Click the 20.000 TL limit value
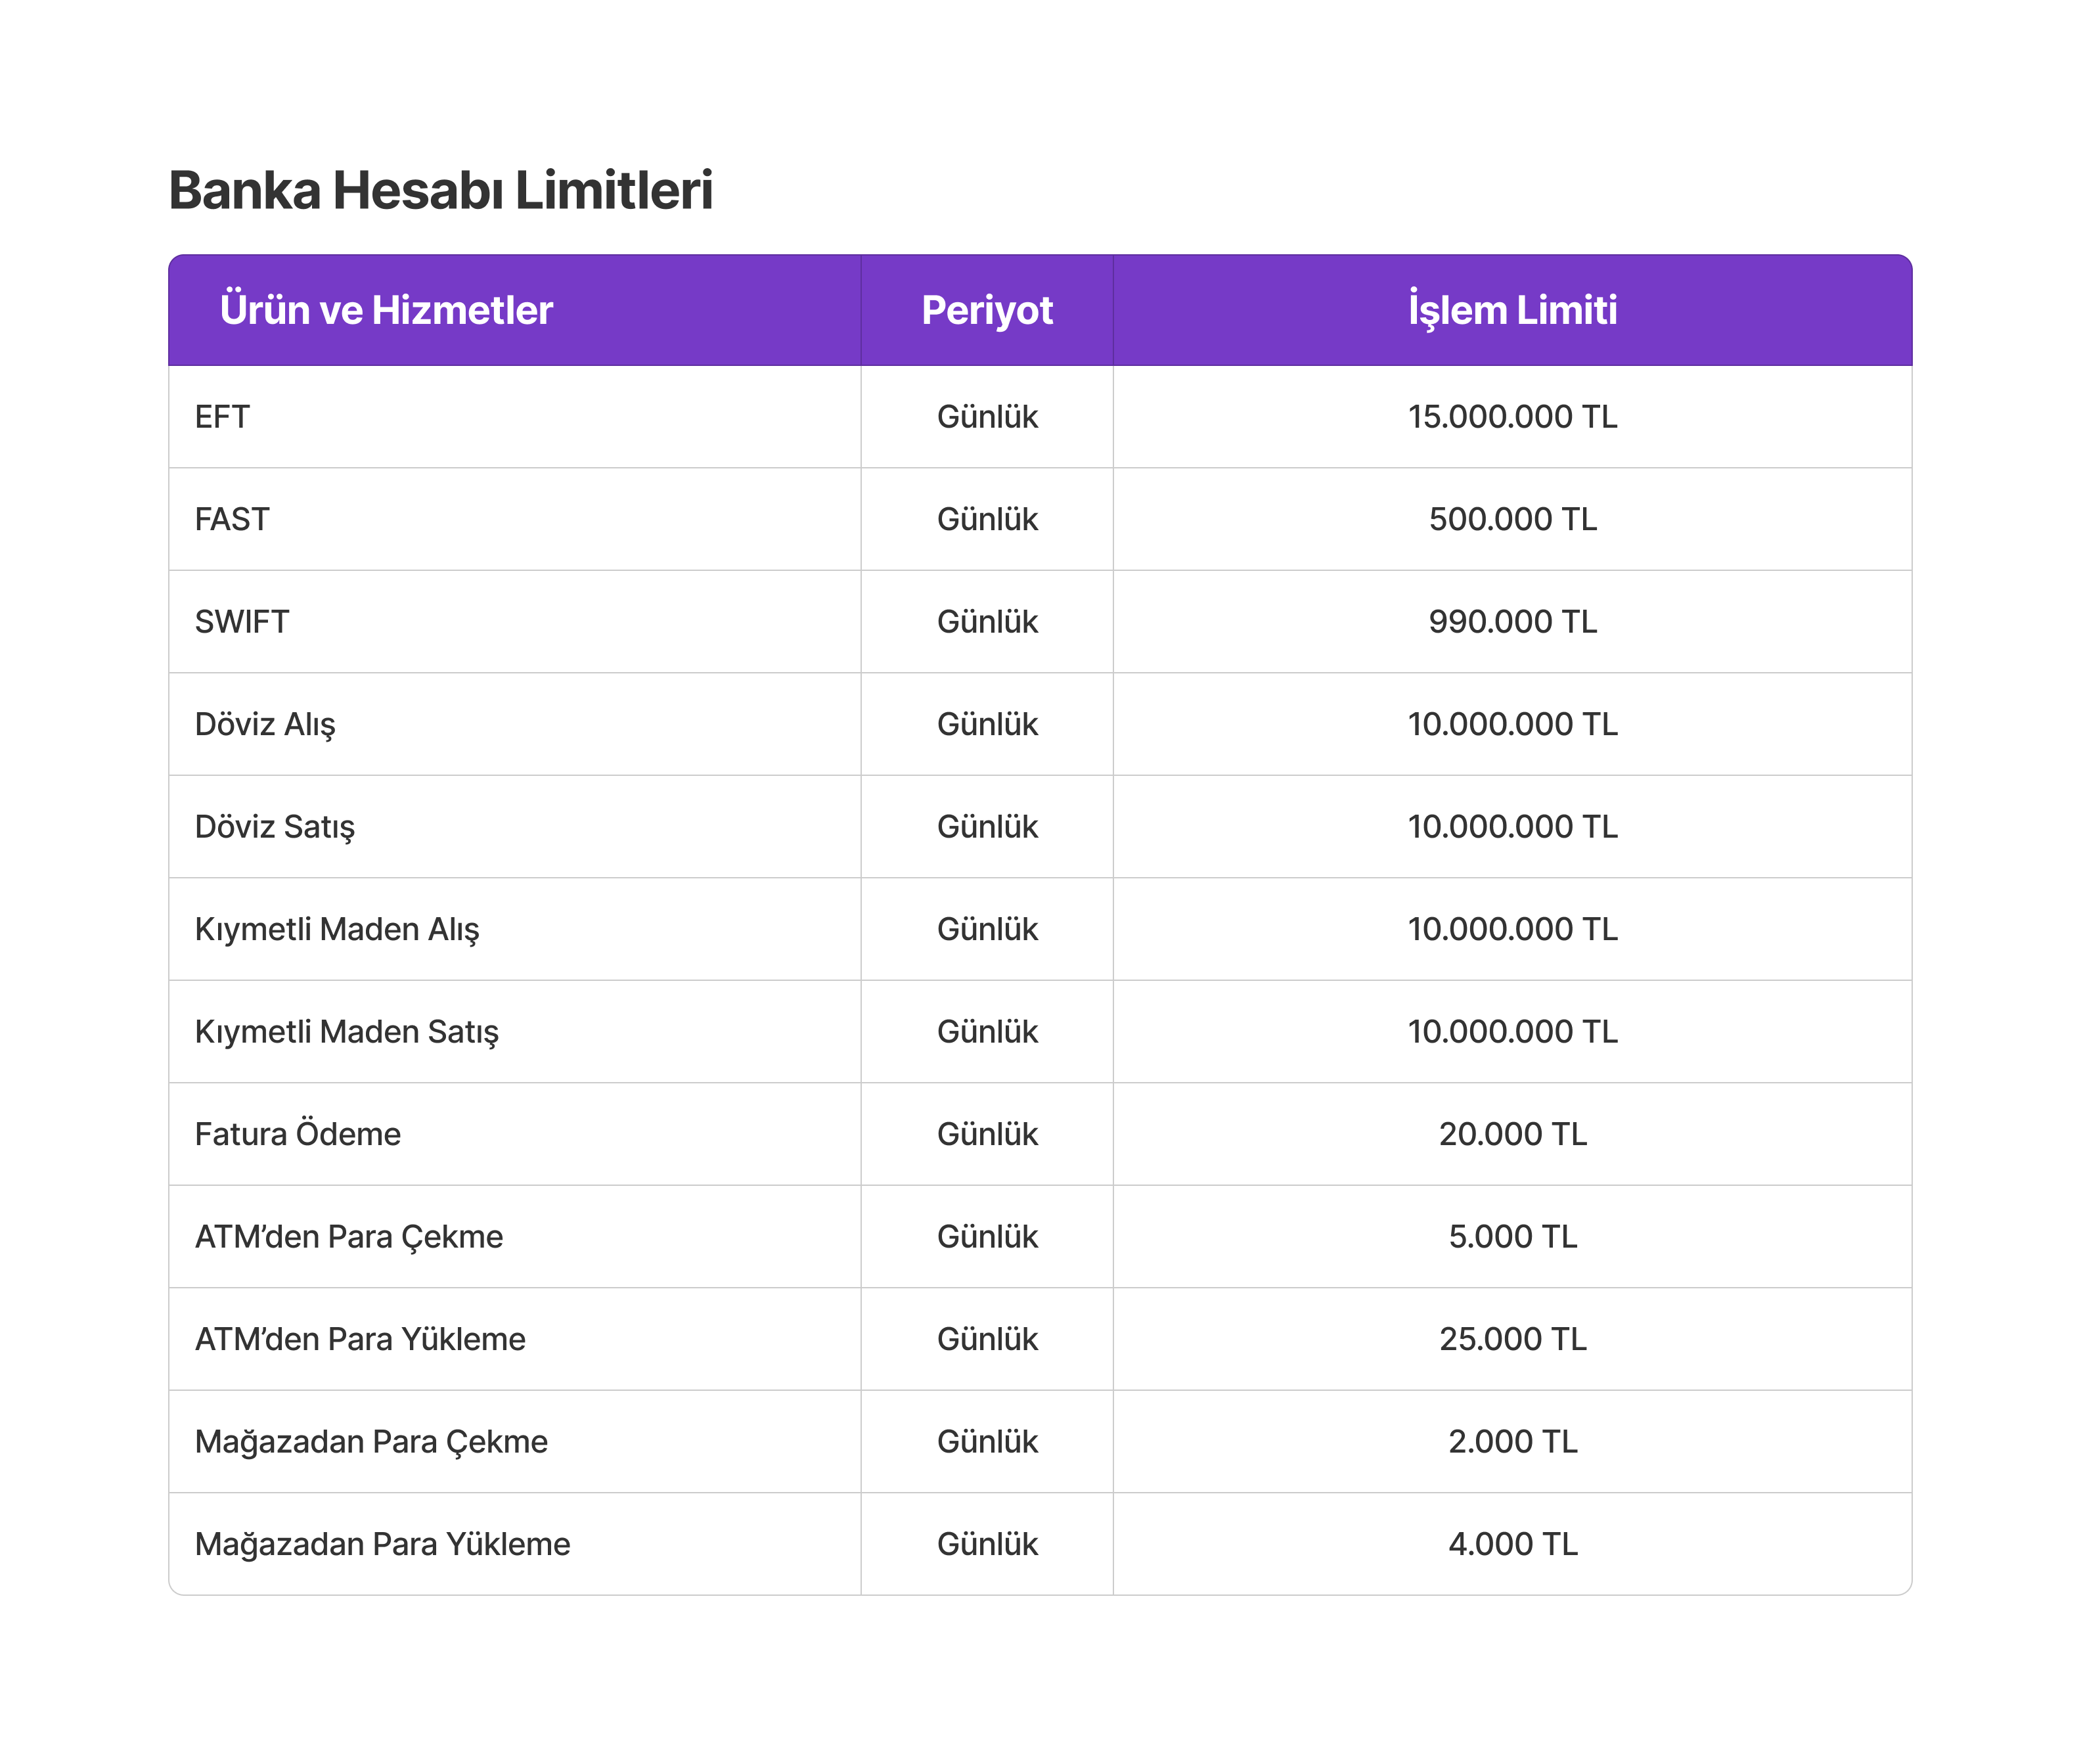Screen dimensions: 2081x1764 click(x=1512, y=1134)
